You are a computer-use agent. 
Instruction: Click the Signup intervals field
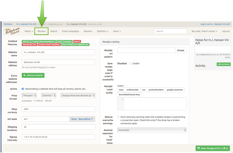pyautogui.click(x=58, y=137)
